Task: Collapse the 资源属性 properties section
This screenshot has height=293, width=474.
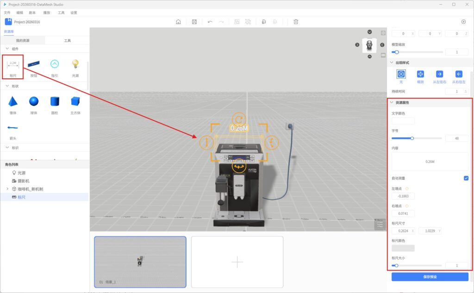Action: point(392,102)
